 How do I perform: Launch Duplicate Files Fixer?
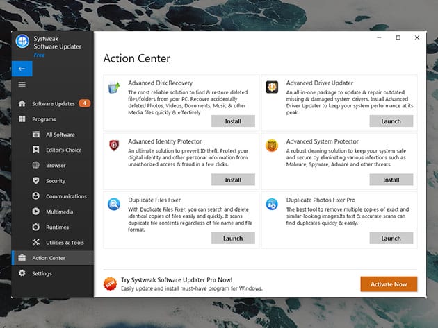click(233, 239)
